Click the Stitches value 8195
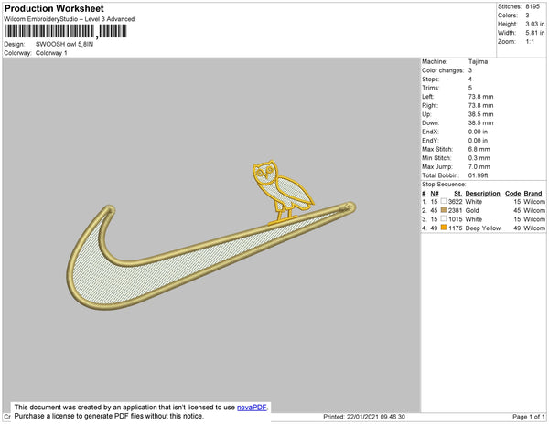Viewport: 549px width, 424px height. [x=533, y=6]
